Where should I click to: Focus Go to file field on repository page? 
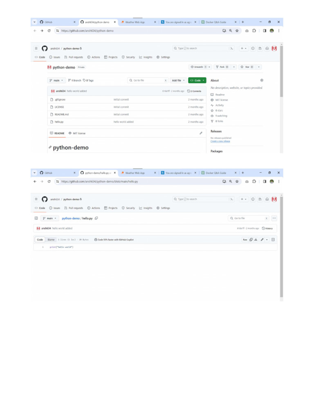point(148,80)
